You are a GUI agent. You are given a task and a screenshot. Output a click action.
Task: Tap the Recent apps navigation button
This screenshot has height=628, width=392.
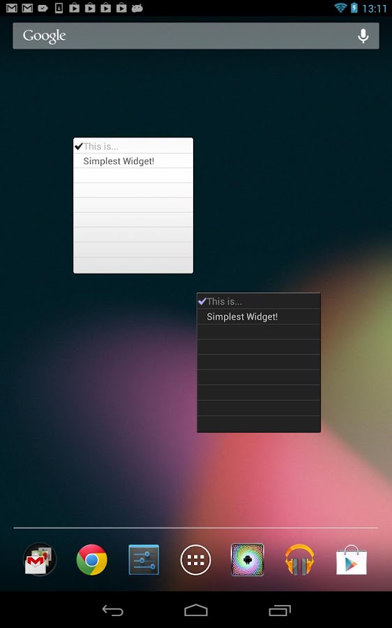tap(280, 611)
